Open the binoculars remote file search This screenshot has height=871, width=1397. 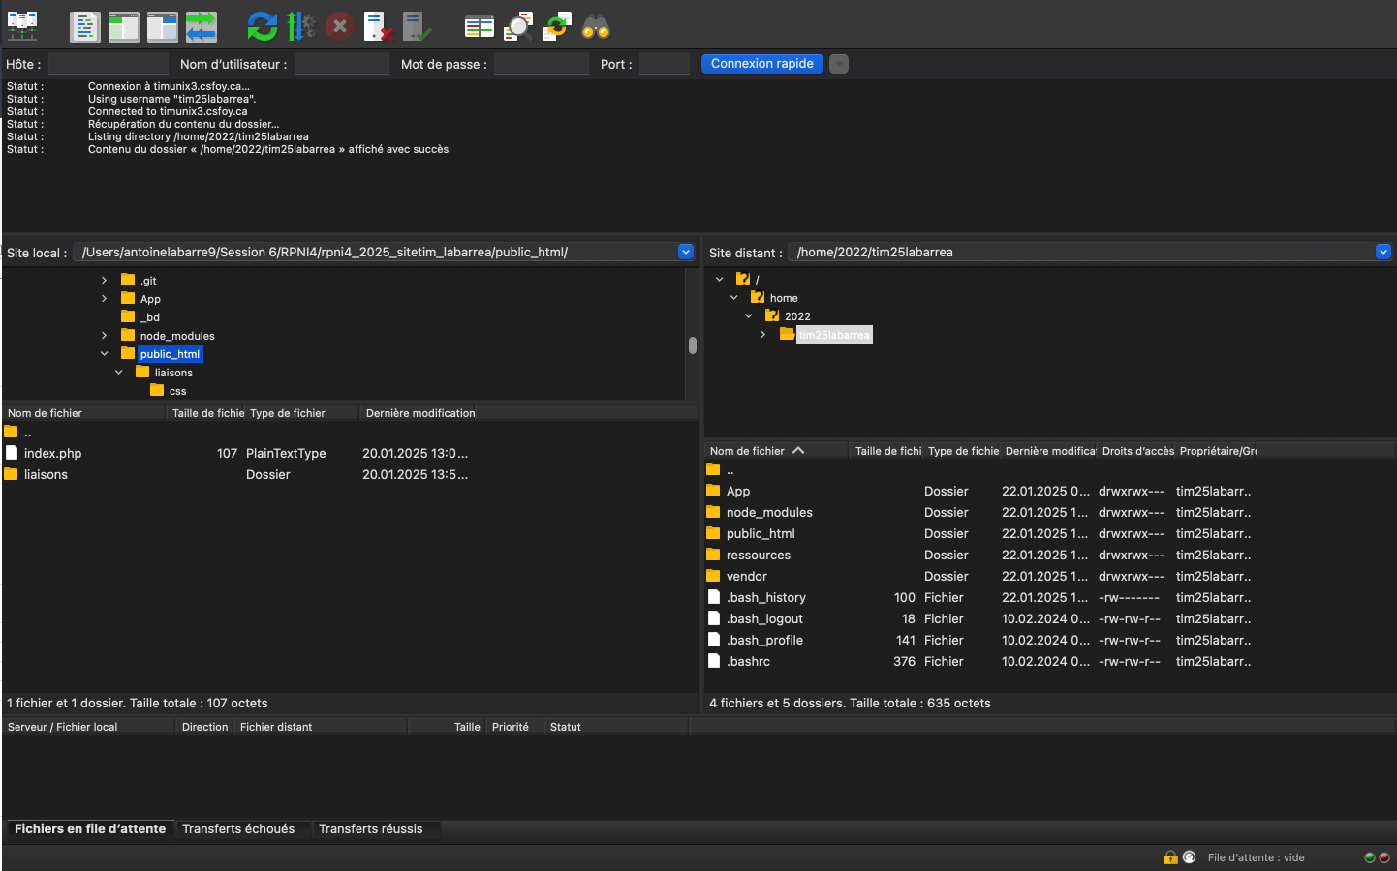point(595,26)
